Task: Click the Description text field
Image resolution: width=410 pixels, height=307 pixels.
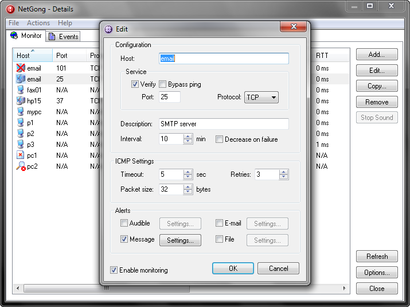Action: [224, 124]
